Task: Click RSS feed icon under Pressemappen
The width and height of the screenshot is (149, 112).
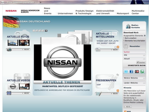Action: coord(118,90)
